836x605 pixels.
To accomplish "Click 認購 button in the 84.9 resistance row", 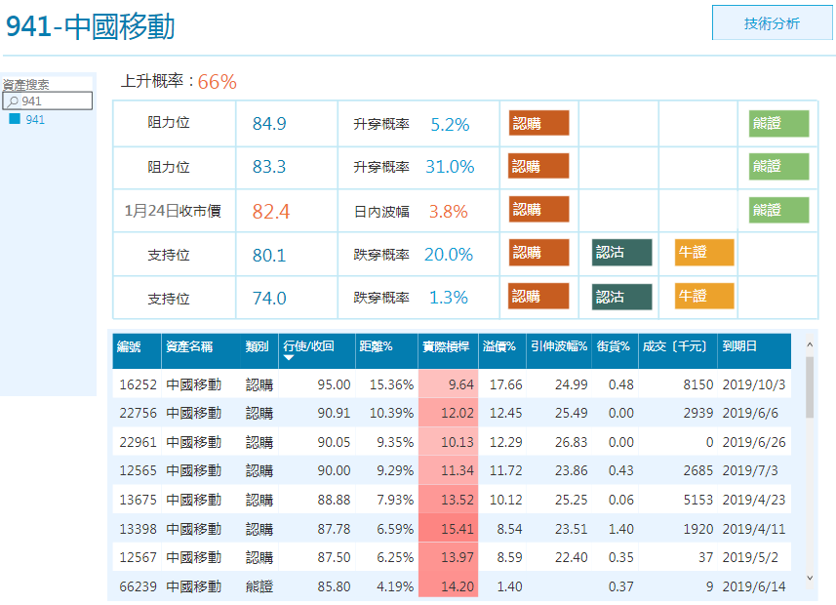I will coord(538,123).
